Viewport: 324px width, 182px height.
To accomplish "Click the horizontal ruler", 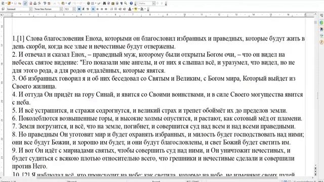I will [x=158, y=15].
